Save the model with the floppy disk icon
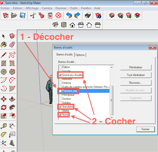The image size is (158, 152). 22,15
